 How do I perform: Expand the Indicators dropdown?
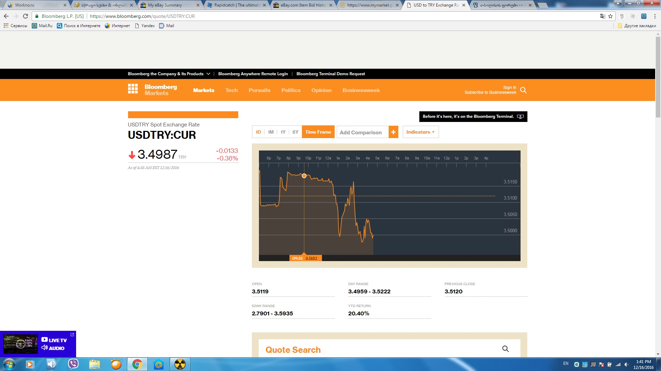[420, 132]
